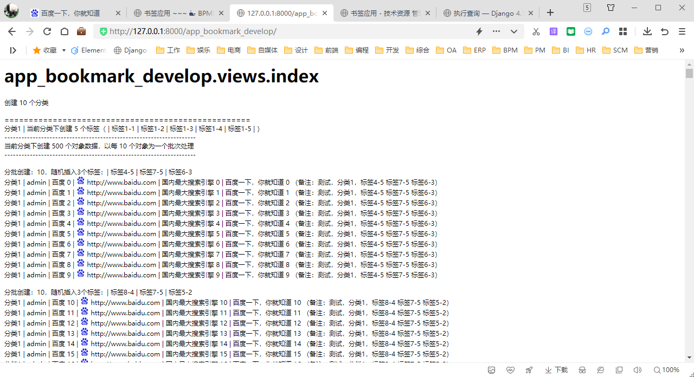Click the tab count box showing 5

pyautogui.click(x=587, y=7)
